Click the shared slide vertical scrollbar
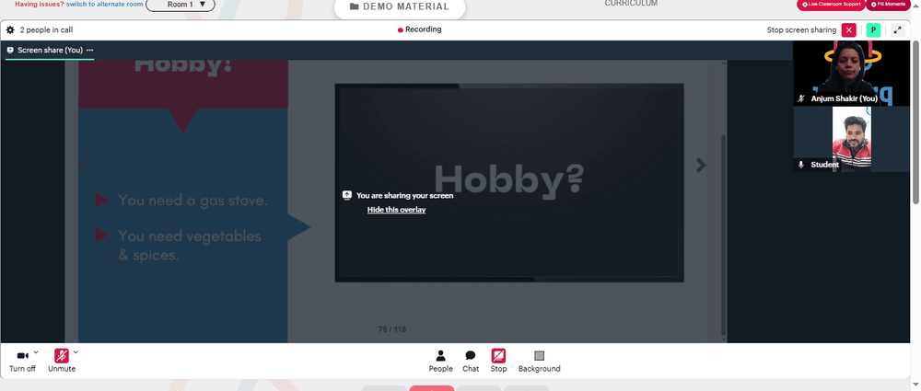This screenshot has height=391, width=921. click(x=723, y=235)
